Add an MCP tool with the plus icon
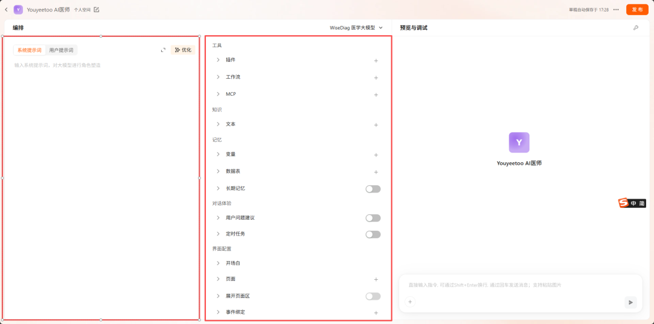654x324 pixels. (376, 94)
